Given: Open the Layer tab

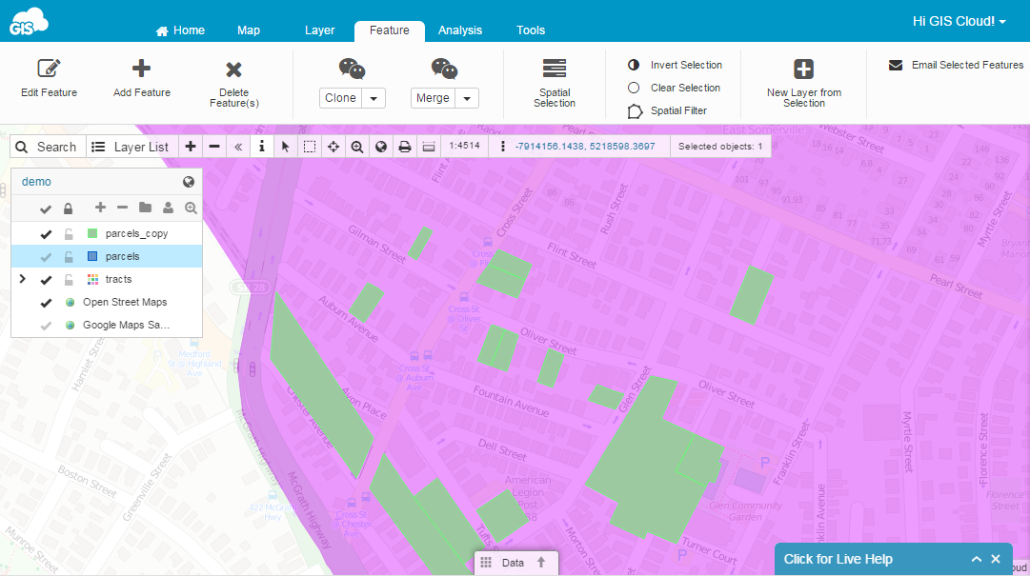Looking at the screenshot, I should [319, 30].
